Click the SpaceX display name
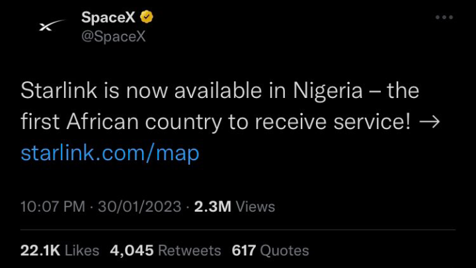Viewport: 476px width, 268px height. (108, 17)
